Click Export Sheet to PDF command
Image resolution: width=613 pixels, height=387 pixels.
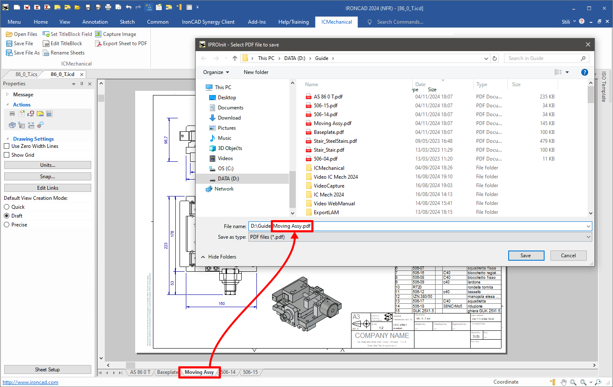[x=121, y=44]
